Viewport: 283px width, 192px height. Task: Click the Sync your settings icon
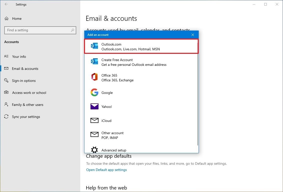click(6, 117)
